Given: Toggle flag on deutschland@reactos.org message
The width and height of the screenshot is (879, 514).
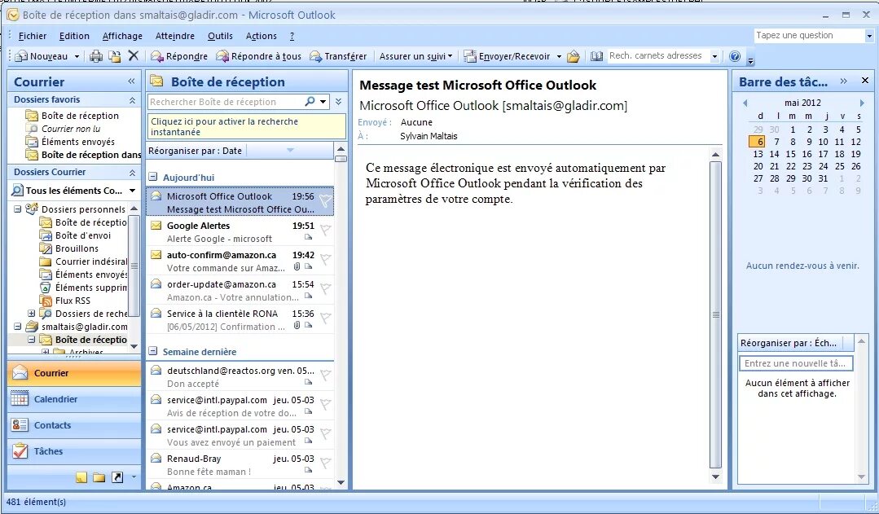Looking at the screenshot, I should 325,375.
